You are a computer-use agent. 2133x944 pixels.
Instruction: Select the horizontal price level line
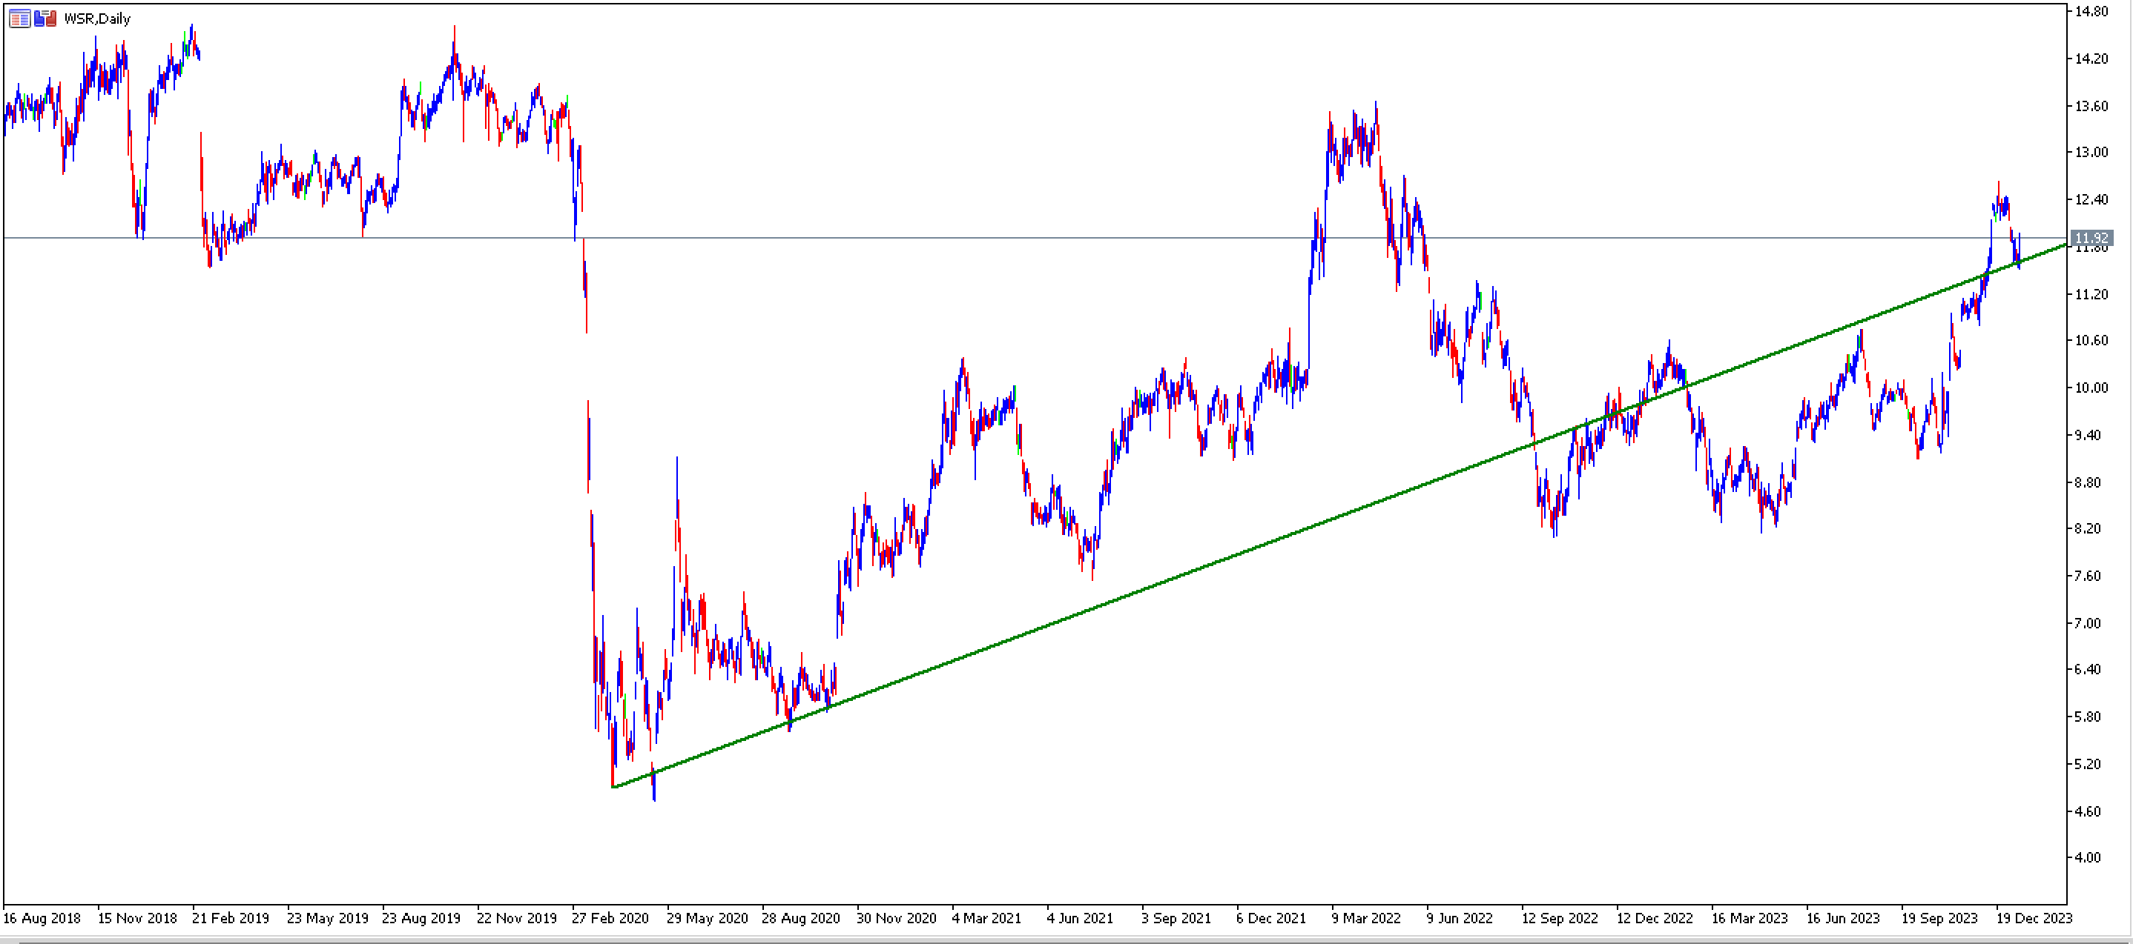(x=1035, y=237)
